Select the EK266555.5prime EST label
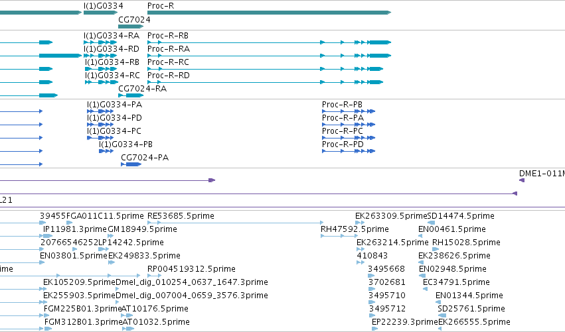This screenshot has width=565, height=332. [475, 322]
